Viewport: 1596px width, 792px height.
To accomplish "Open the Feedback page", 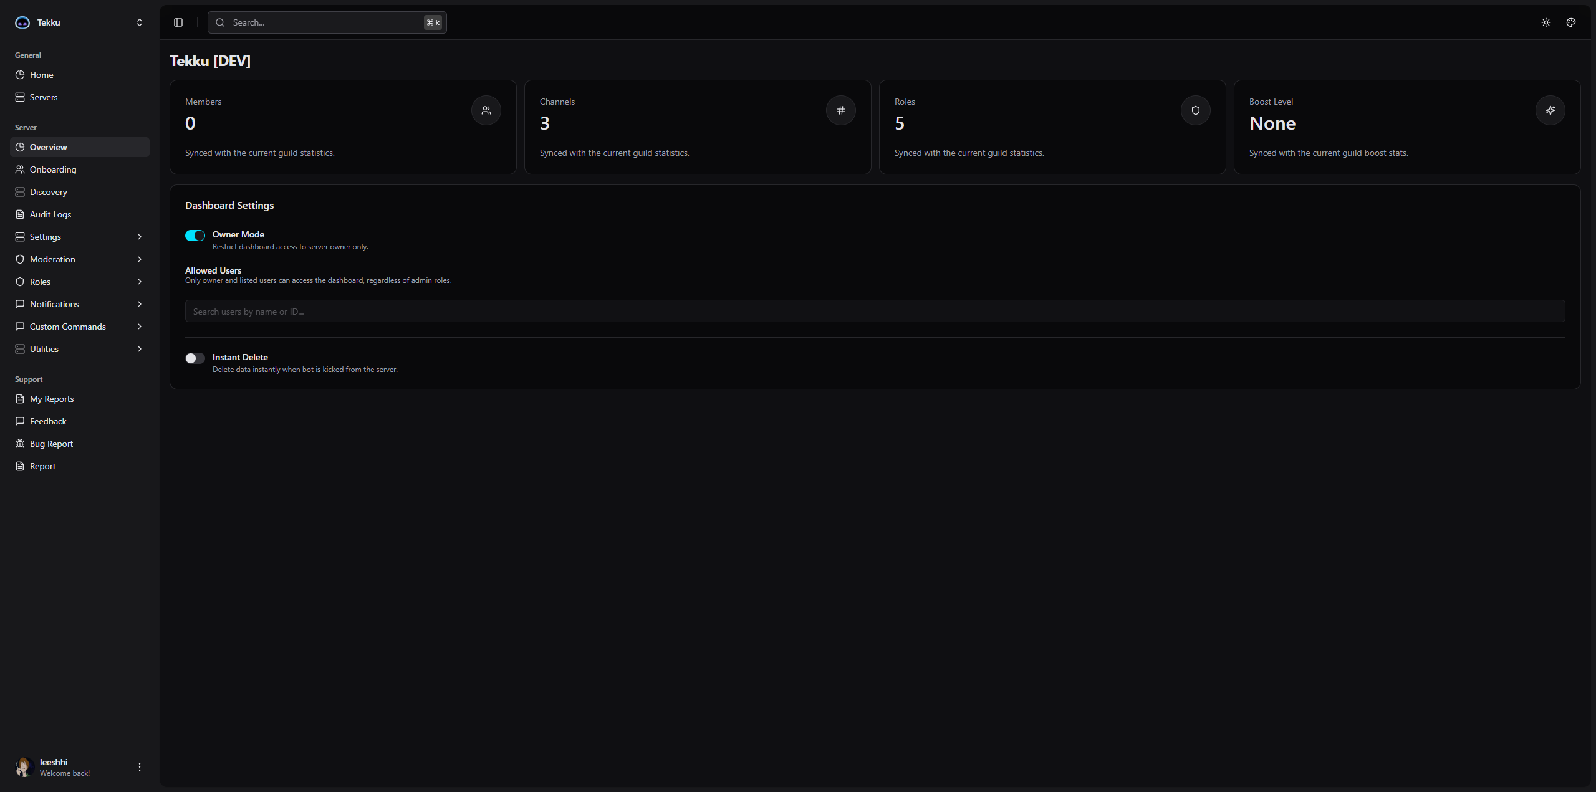I will (x=47, y=421).
